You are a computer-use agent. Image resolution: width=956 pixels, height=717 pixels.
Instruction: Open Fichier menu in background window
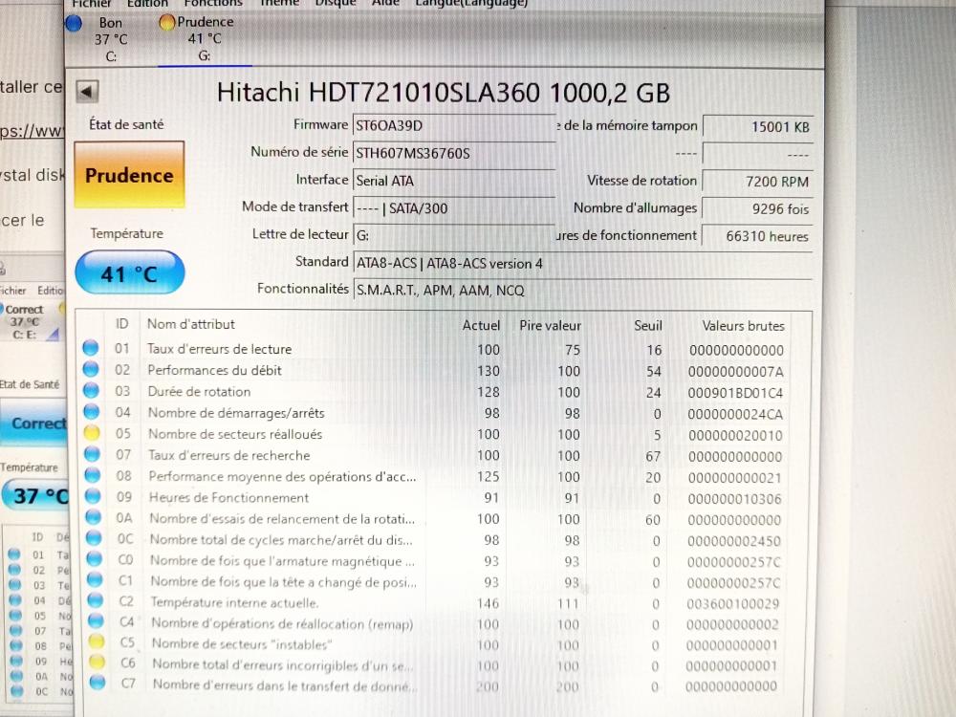click(x=13, y=291)
